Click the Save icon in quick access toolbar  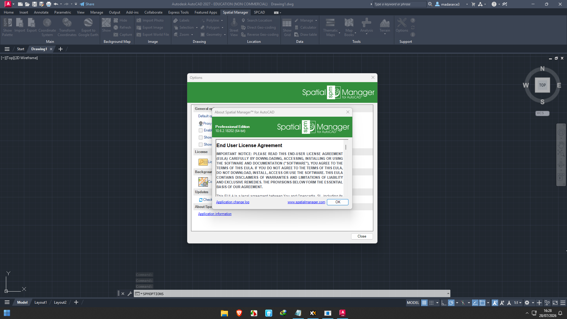34,4
